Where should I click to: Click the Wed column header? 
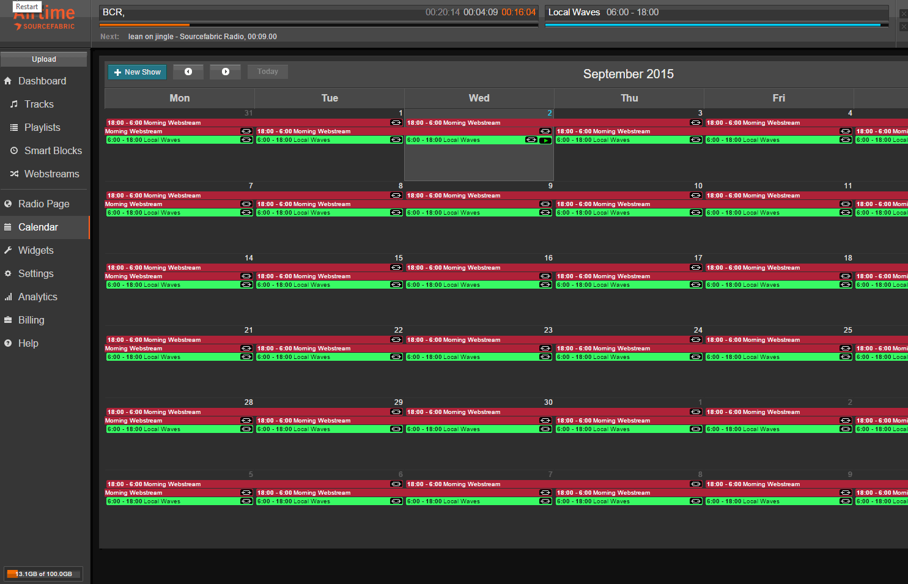tap(479, 98)
